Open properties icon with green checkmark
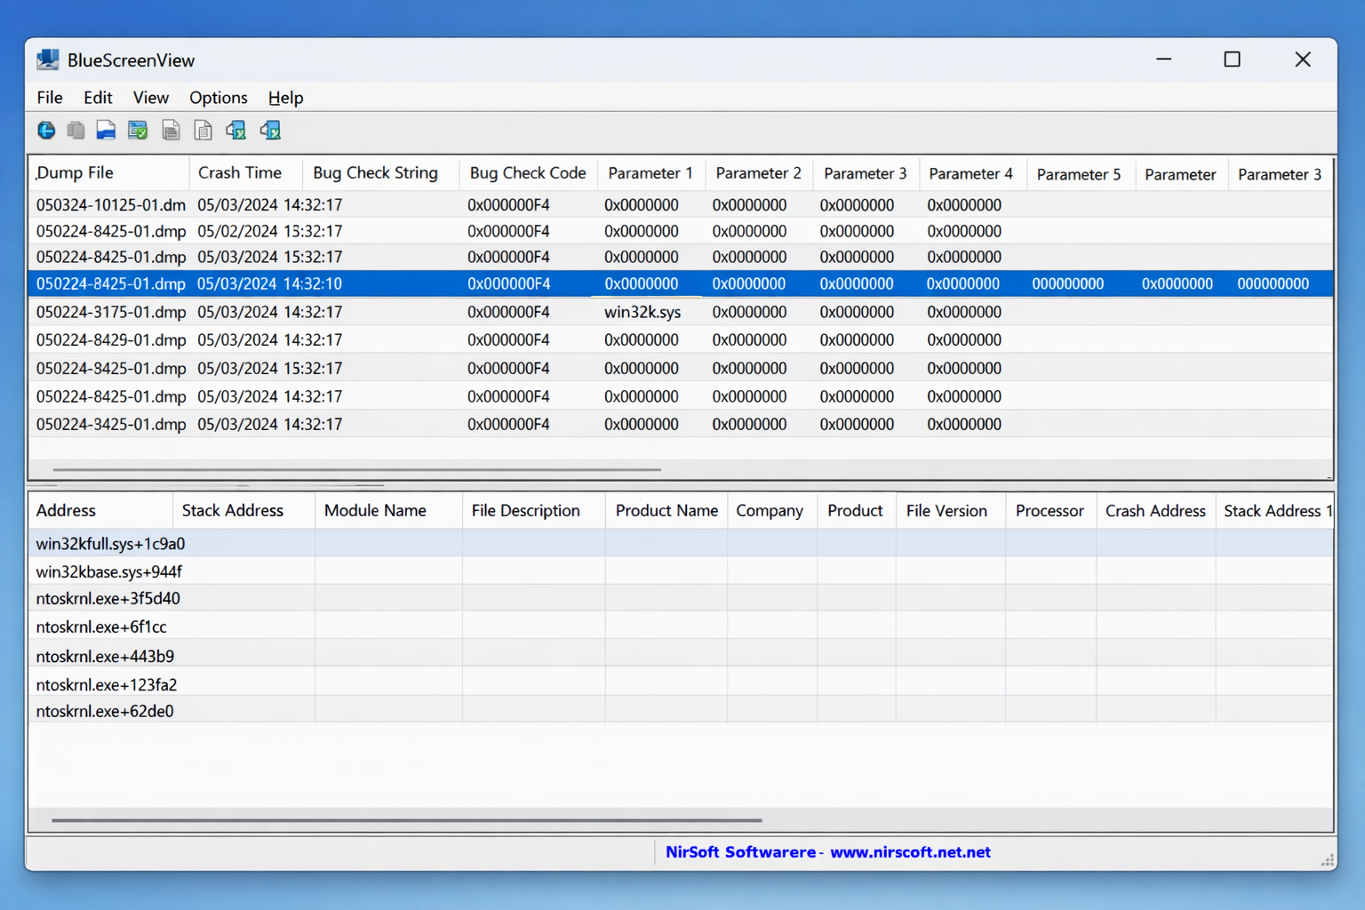1365x910 pixels. [x=138, y=131]
